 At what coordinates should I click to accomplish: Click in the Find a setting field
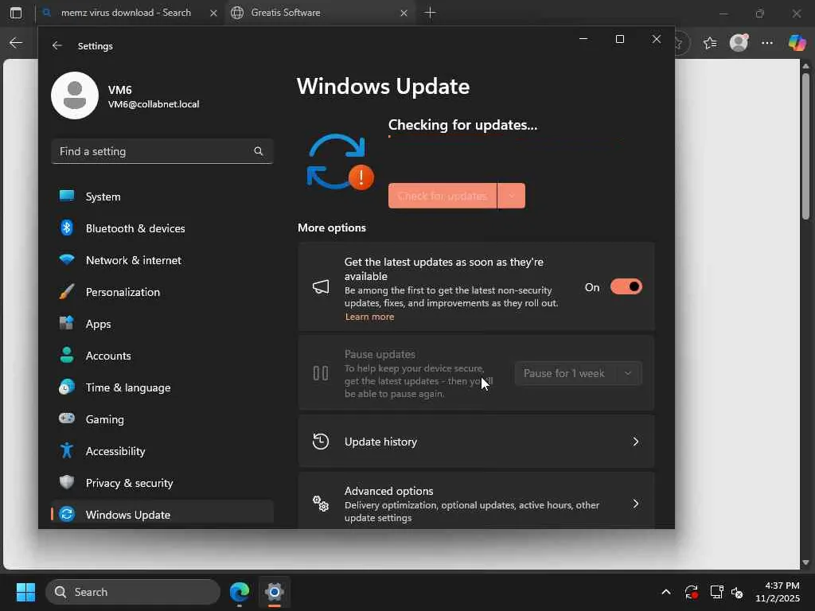click(162, 151)
